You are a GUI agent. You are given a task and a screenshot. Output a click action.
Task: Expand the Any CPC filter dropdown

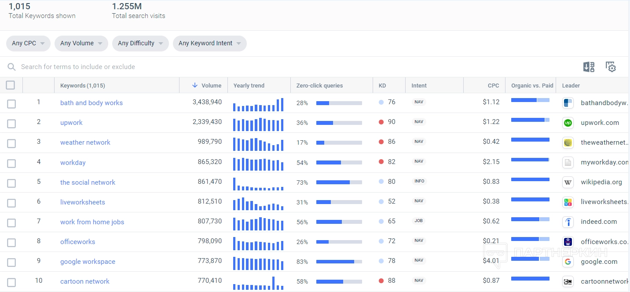[x=28, y=43]
